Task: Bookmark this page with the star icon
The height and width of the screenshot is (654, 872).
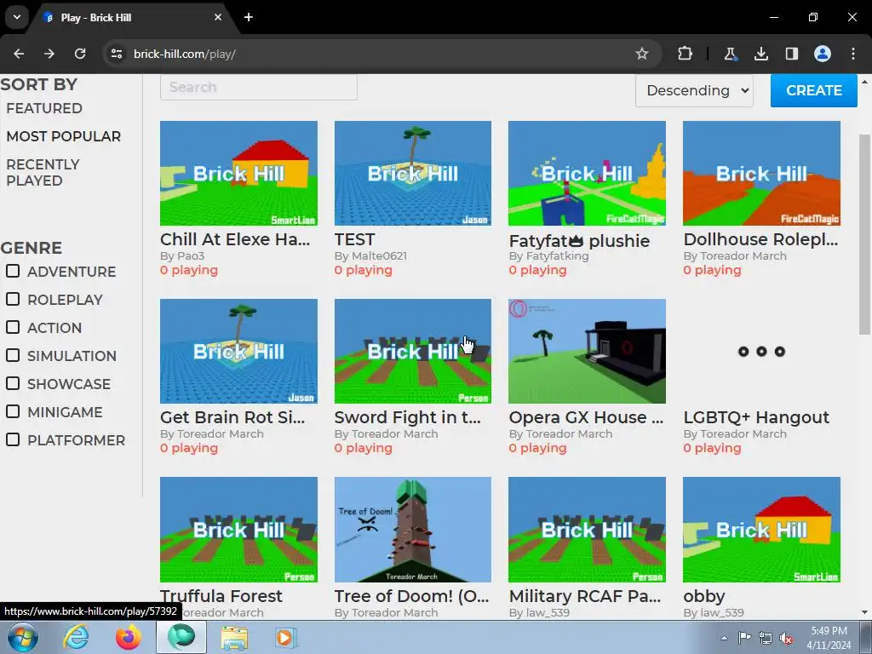Action: pos(642,54)
